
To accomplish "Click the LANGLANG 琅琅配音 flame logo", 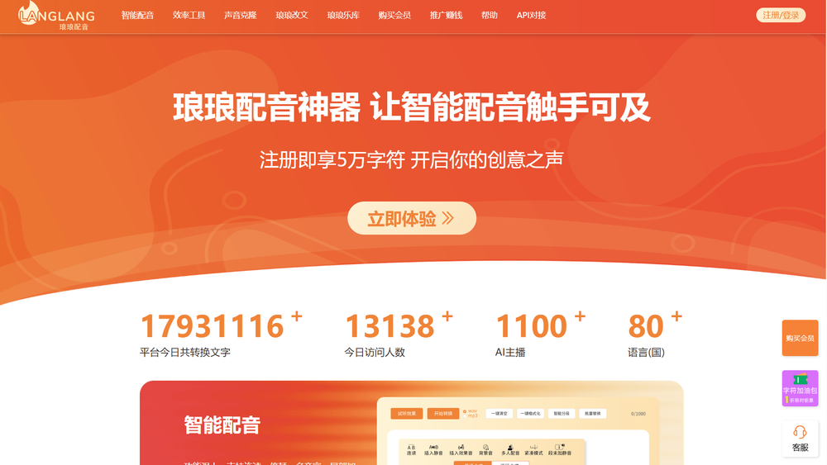I will click(x=56, y=16).
